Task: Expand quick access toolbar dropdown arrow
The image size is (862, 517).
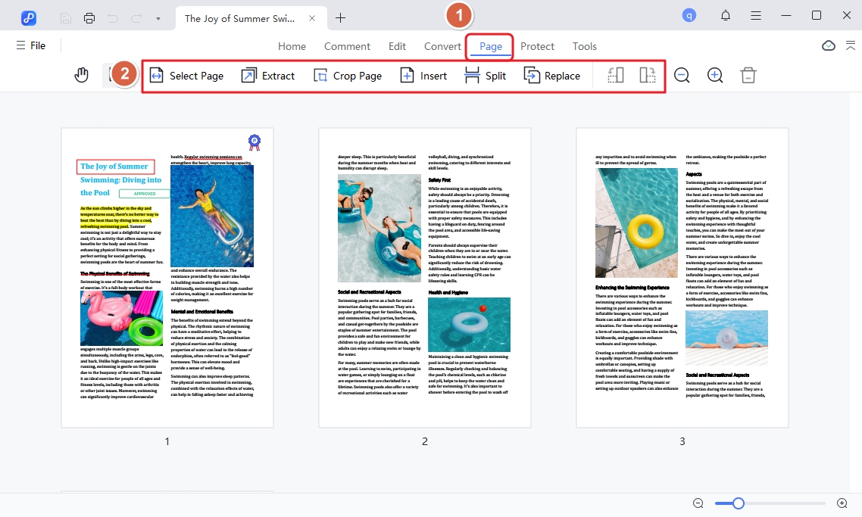Action: [158, 18]
